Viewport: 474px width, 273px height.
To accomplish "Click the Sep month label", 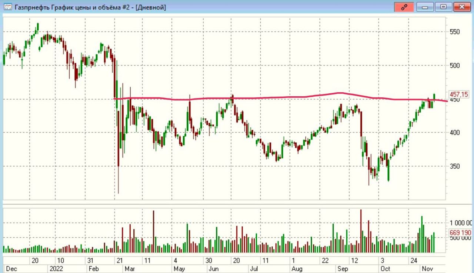I will (343, 269).
